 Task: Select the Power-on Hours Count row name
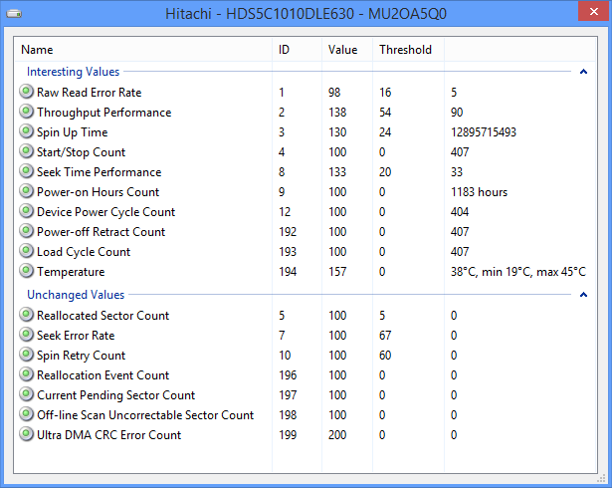(x=98, y=192)
